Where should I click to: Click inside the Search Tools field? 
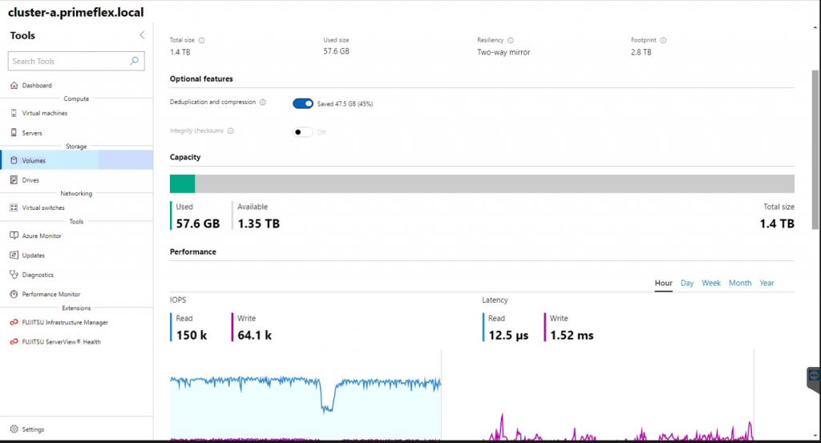(68, 61)
